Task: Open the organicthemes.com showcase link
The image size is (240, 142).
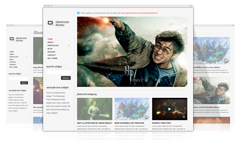Action: (x=132, y=13)
